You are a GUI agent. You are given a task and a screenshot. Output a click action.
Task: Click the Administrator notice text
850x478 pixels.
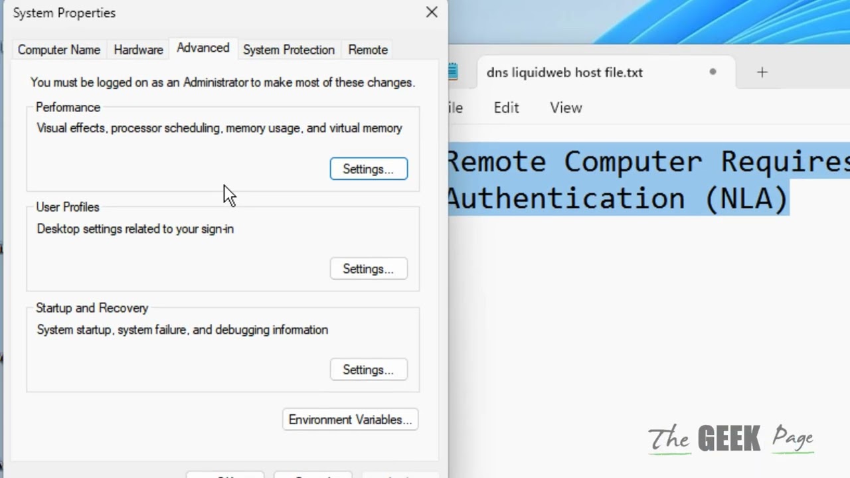(222, 82)
